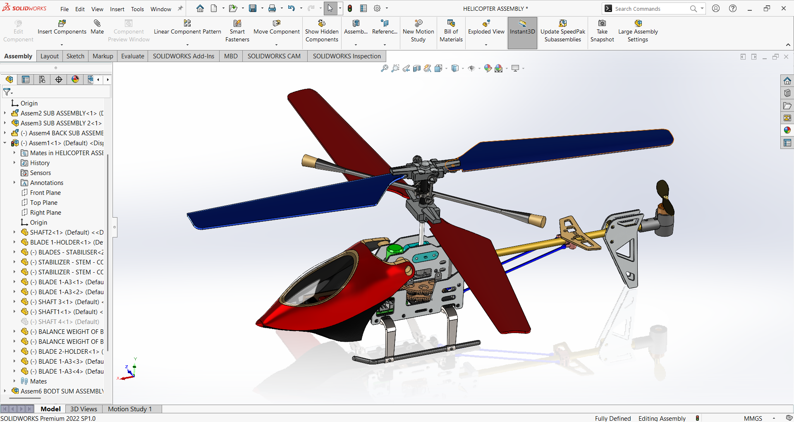Insert a Bill of Materials
The width and height of the screenshot is (794, 422).
point(451,31)
